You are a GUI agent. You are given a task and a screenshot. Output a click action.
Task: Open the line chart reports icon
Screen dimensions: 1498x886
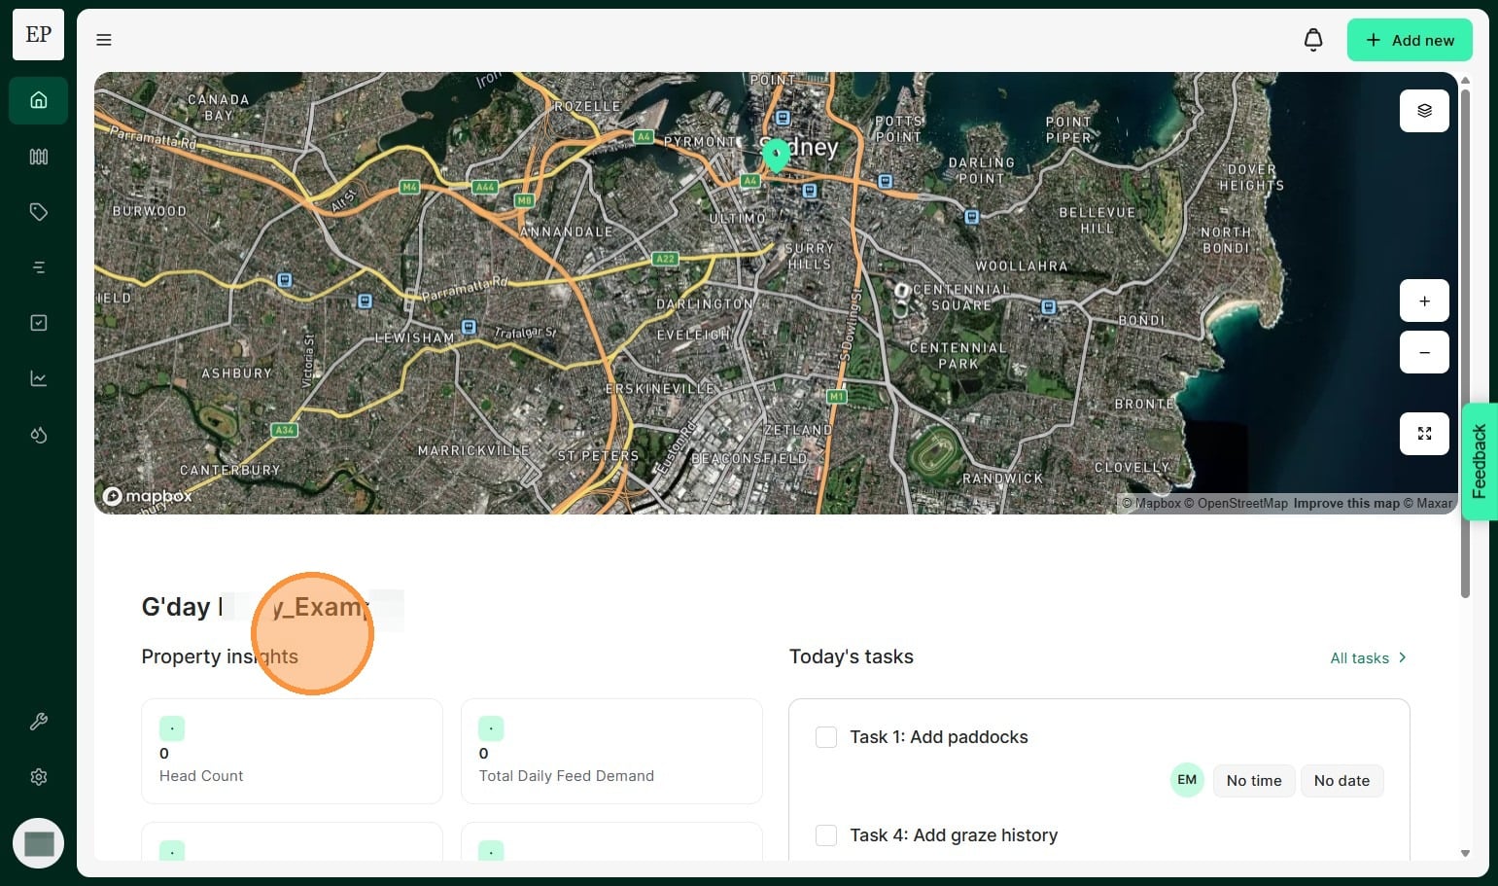(x=39, y=378)
